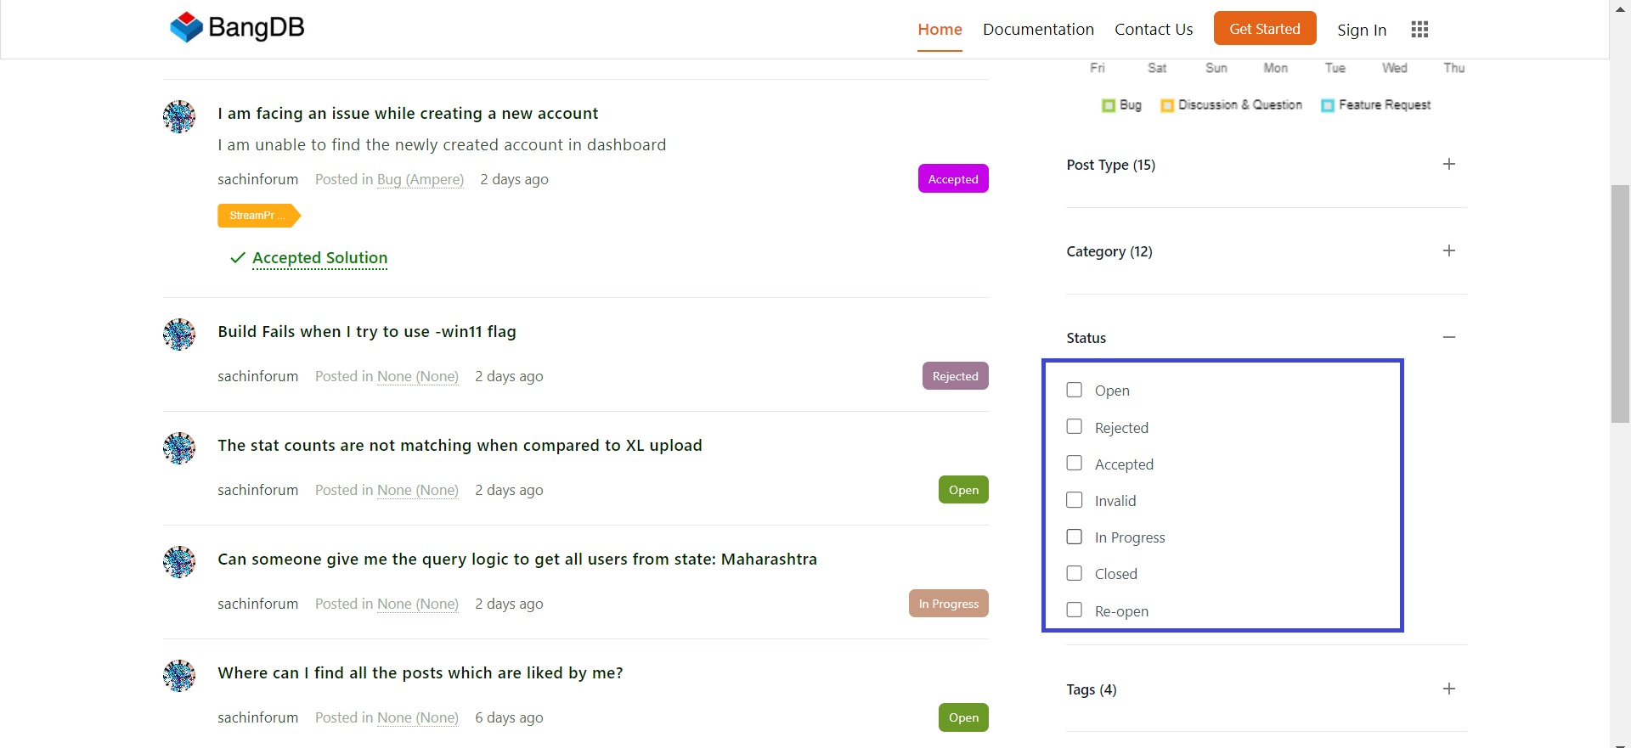Toggle Feature Request legend swatch
1631x748 pixels.
click(x=1328, y=105)
